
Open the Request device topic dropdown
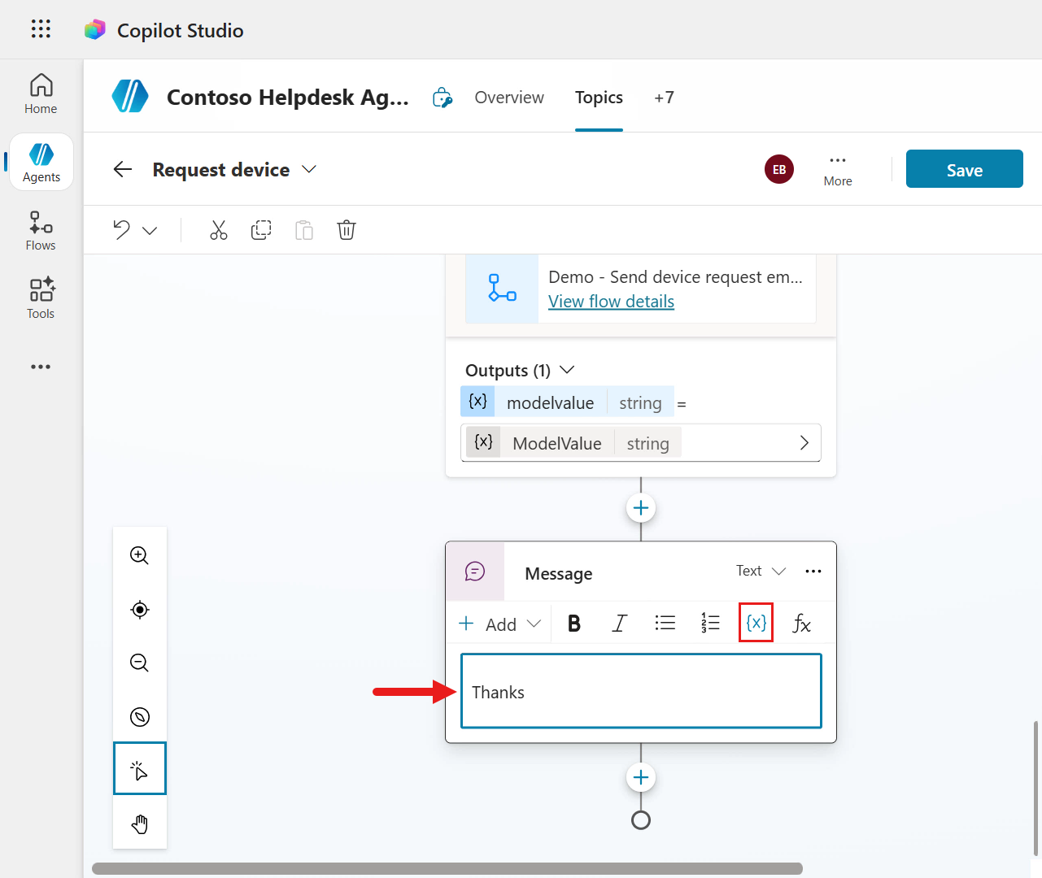tap(309, 169)
